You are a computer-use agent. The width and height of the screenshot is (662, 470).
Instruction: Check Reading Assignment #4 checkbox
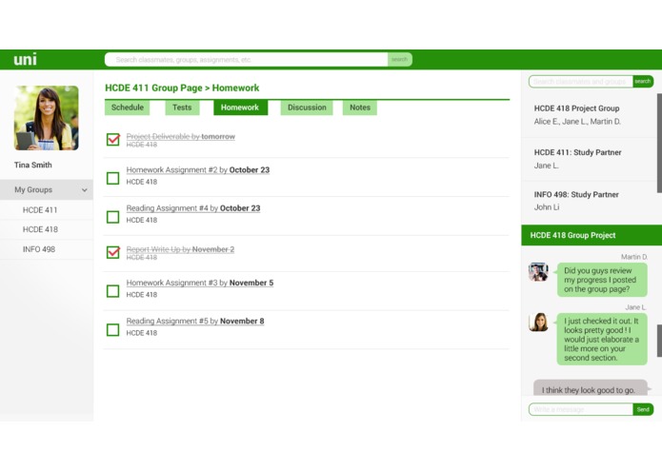[x=112, y=217]
